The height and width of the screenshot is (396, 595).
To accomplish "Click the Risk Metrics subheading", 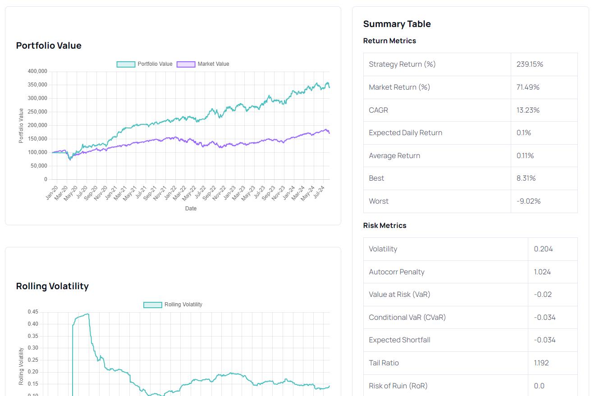I will (385, 225).
